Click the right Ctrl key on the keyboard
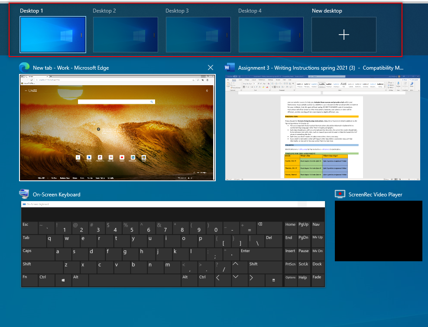Image resolution: width=428 pixels, height=327 pixels. 206,280
